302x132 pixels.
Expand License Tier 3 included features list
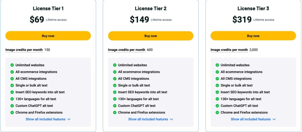coord(253,119)
